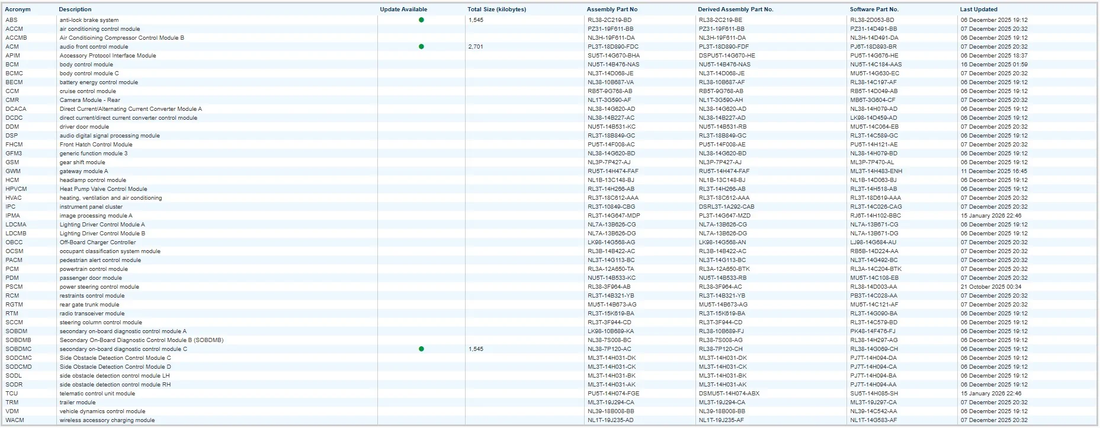Select the gateway module A description
The width and height of the screenshot is (1100, 428).
coord(84,171)
